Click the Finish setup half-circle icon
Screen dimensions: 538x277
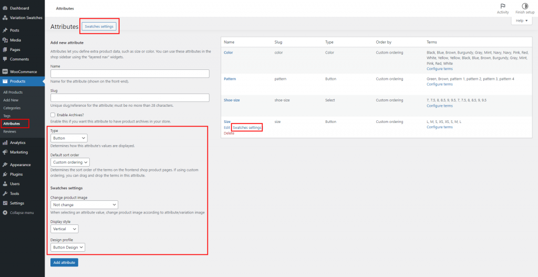click(x=525, y=6)
